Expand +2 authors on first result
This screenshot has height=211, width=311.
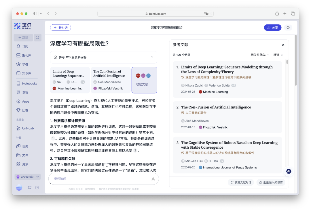click(234, 85)
